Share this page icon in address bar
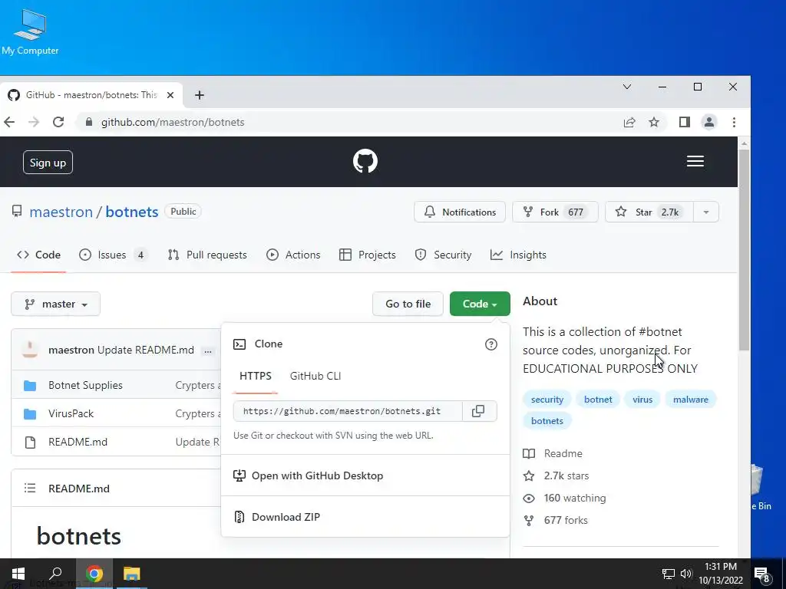Image resolution: width=786 pixels, height=589 pixels. coord(629,122)
